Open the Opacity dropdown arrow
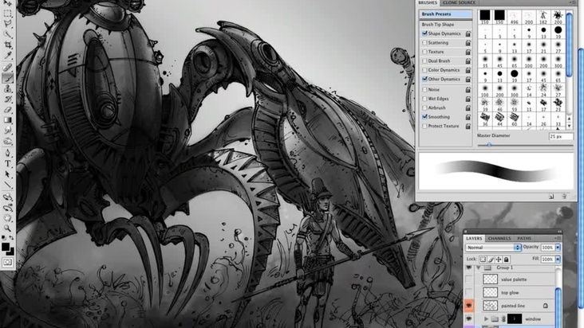The height and width of the screenshot is (328, 584). tap(558, 248)
